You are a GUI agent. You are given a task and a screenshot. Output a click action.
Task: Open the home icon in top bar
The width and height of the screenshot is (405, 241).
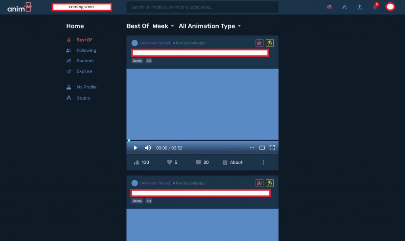coord(329,7)
